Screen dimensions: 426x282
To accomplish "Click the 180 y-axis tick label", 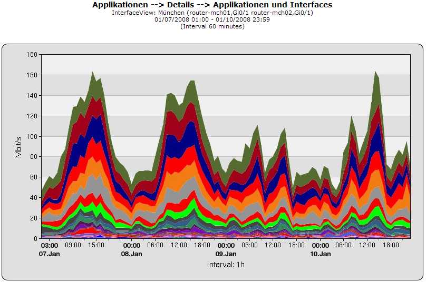I will pos(31,55).
